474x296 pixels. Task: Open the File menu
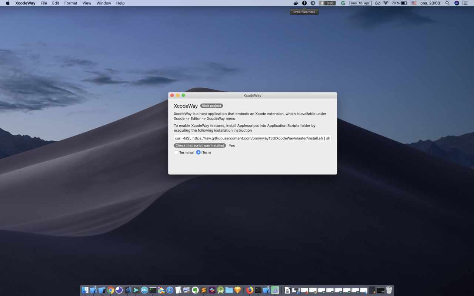point(44,3)
